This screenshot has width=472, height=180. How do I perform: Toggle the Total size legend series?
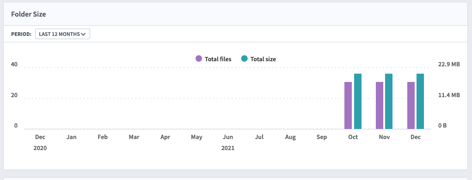258,59
